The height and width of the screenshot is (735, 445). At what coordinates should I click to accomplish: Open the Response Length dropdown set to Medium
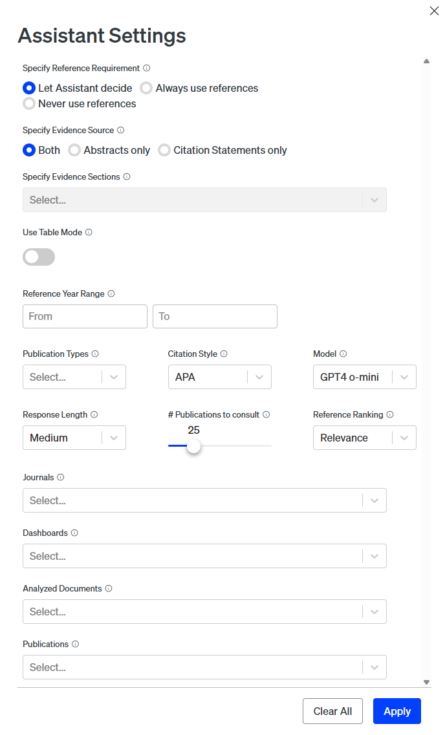pos(74,438)
